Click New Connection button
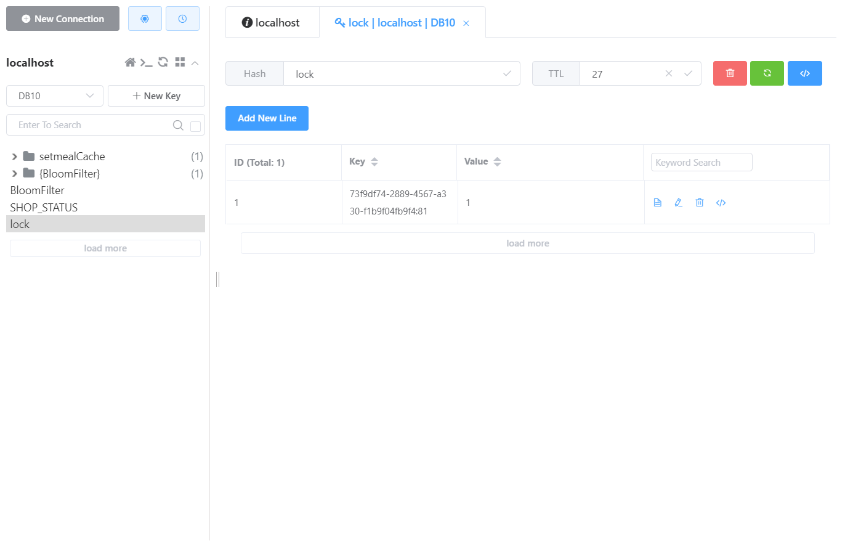The image size is (845, 546). click(x=63, y=18)
